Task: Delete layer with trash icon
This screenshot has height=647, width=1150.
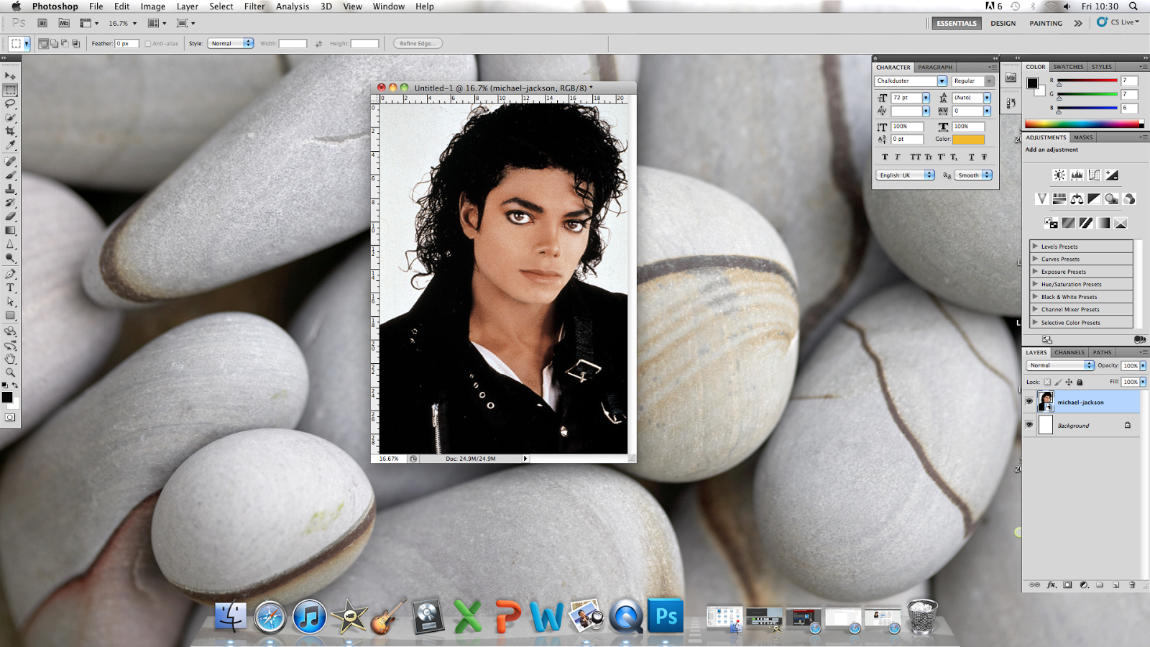Action: 1132,585
